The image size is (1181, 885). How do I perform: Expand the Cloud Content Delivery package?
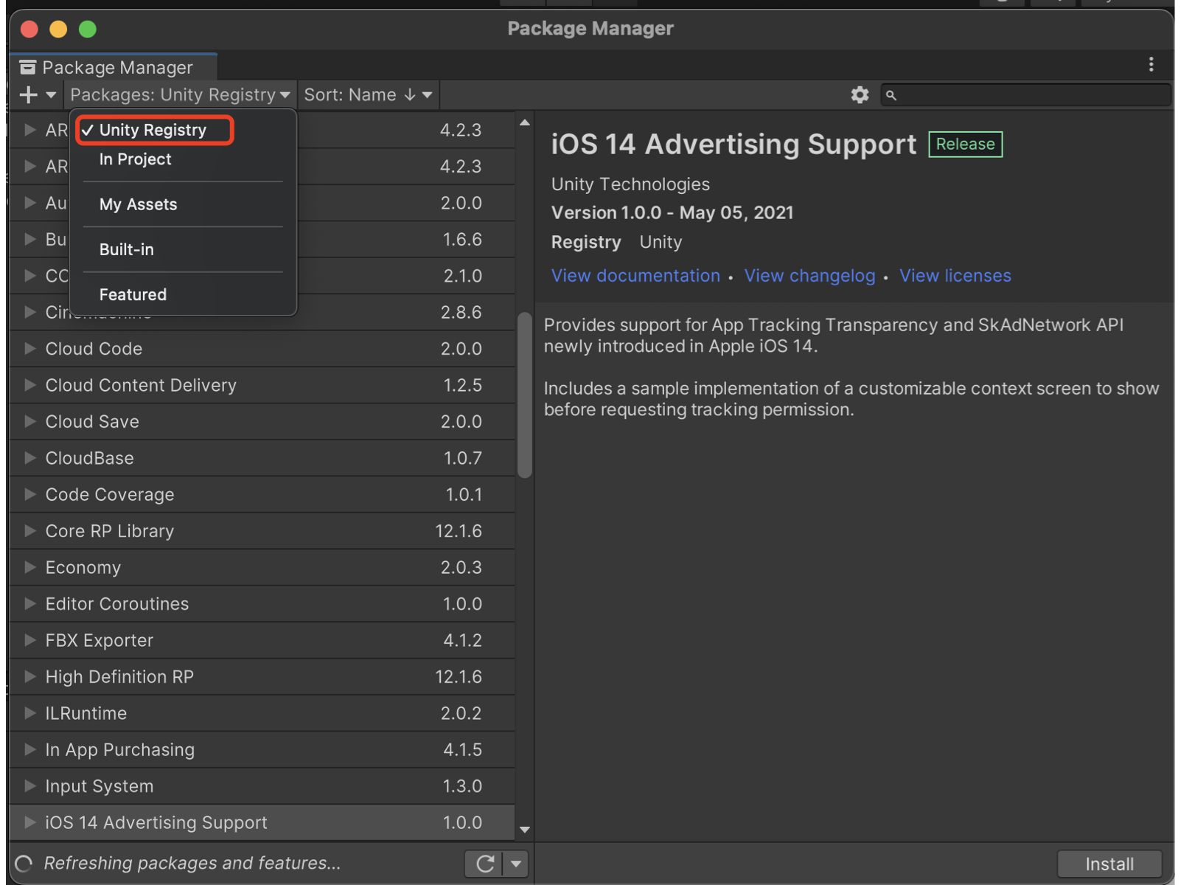[30, 385]
